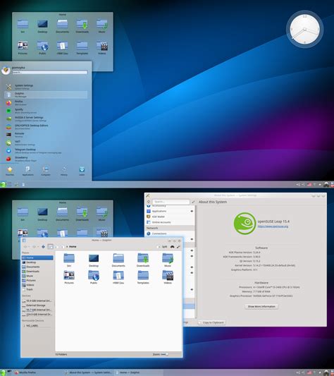This screenshot has height=376, width=334.
Task: Open KDE Wallet in System Settings sidebar
Action: 170,217
